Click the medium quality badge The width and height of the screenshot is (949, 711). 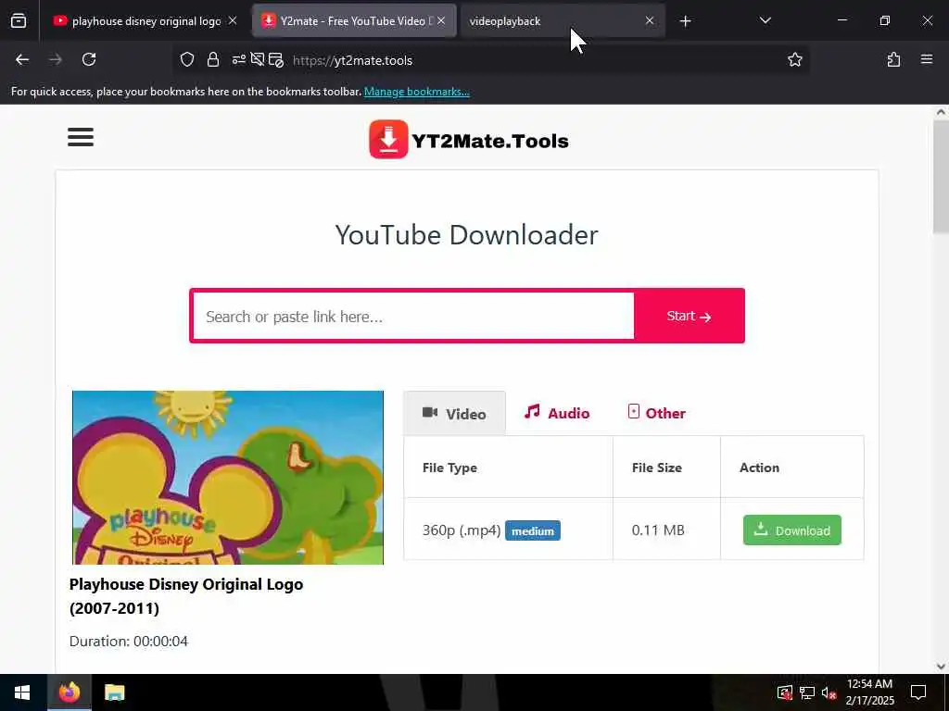[x=533, y=530]
